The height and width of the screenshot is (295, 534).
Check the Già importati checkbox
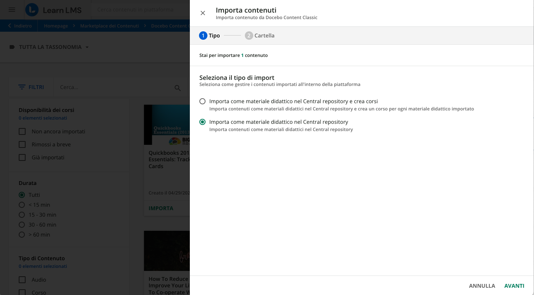22,157
